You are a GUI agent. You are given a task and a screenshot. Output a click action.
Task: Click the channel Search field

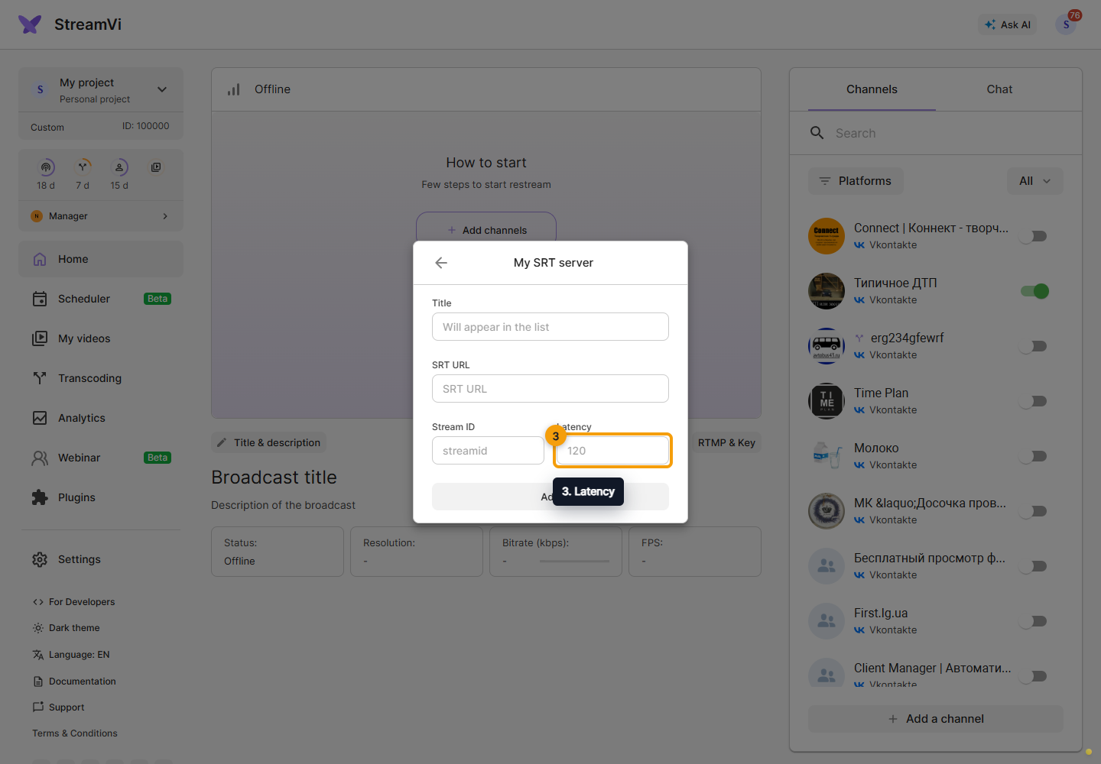tap(936, 133)
